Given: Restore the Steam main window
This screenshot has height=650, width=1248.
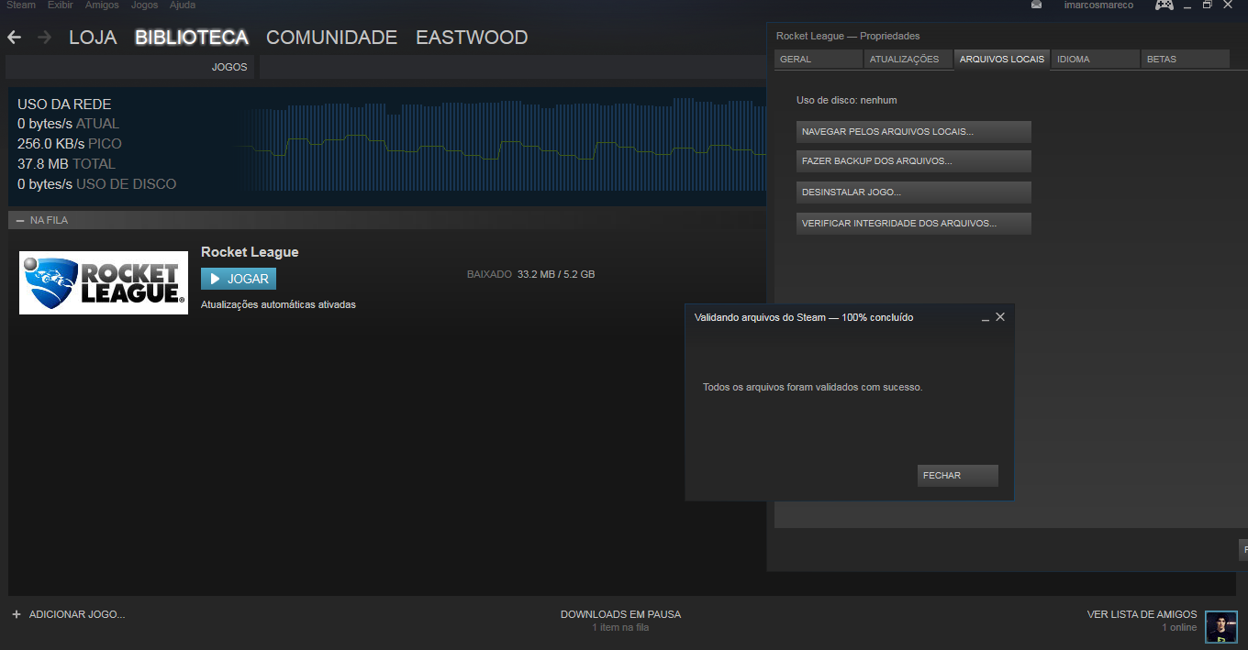Looking at the screenshot, I should tap(1208, 6).
